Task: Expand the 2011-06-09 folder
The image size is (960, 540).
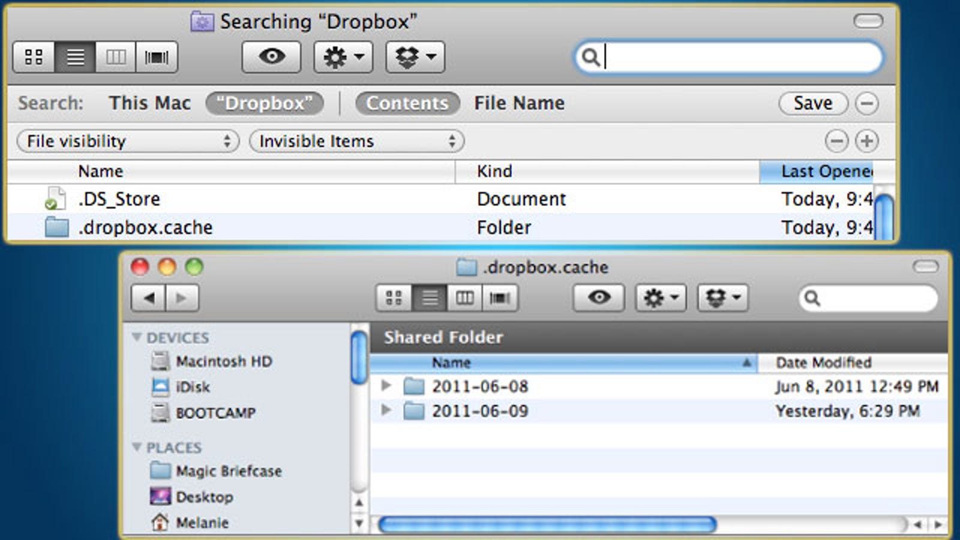Action: (x=386, y=410)
